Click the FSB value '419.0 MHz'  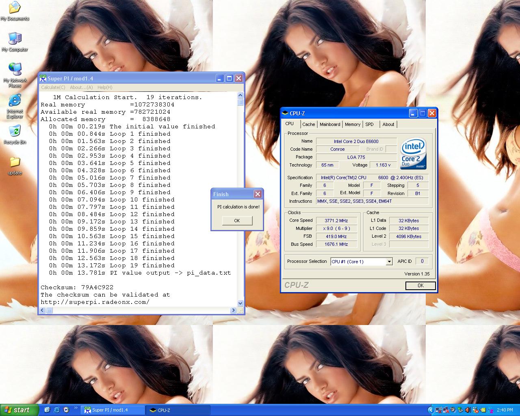336,236
